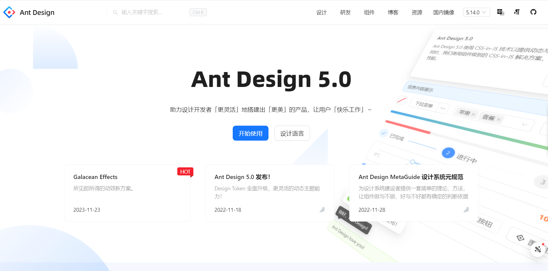548x271 pixels.
Task: Open the 国内镜像 menu item
Action: pyautogui.click(x=444, y=12)
